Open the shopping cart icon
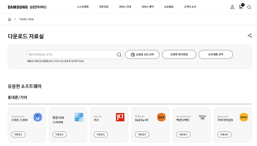 pos(241,7)
